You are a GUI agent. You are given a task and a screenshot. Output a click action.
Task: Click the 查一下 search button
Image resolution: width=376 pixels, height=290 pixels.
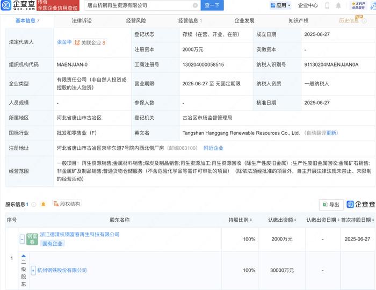tap(212, 5)
